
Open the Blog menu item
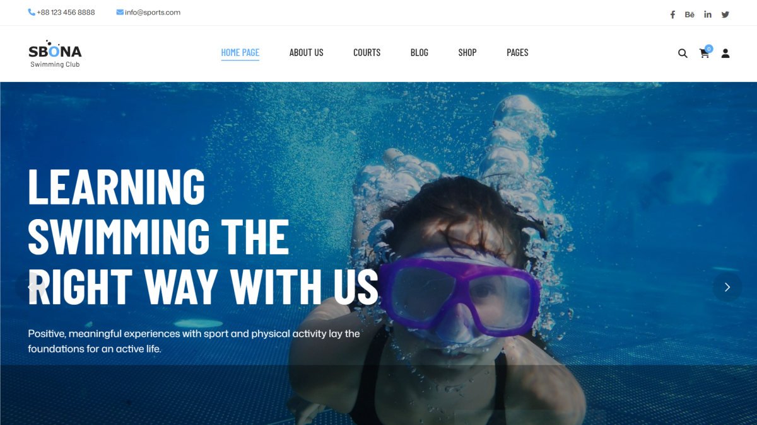tap(420, 53)
